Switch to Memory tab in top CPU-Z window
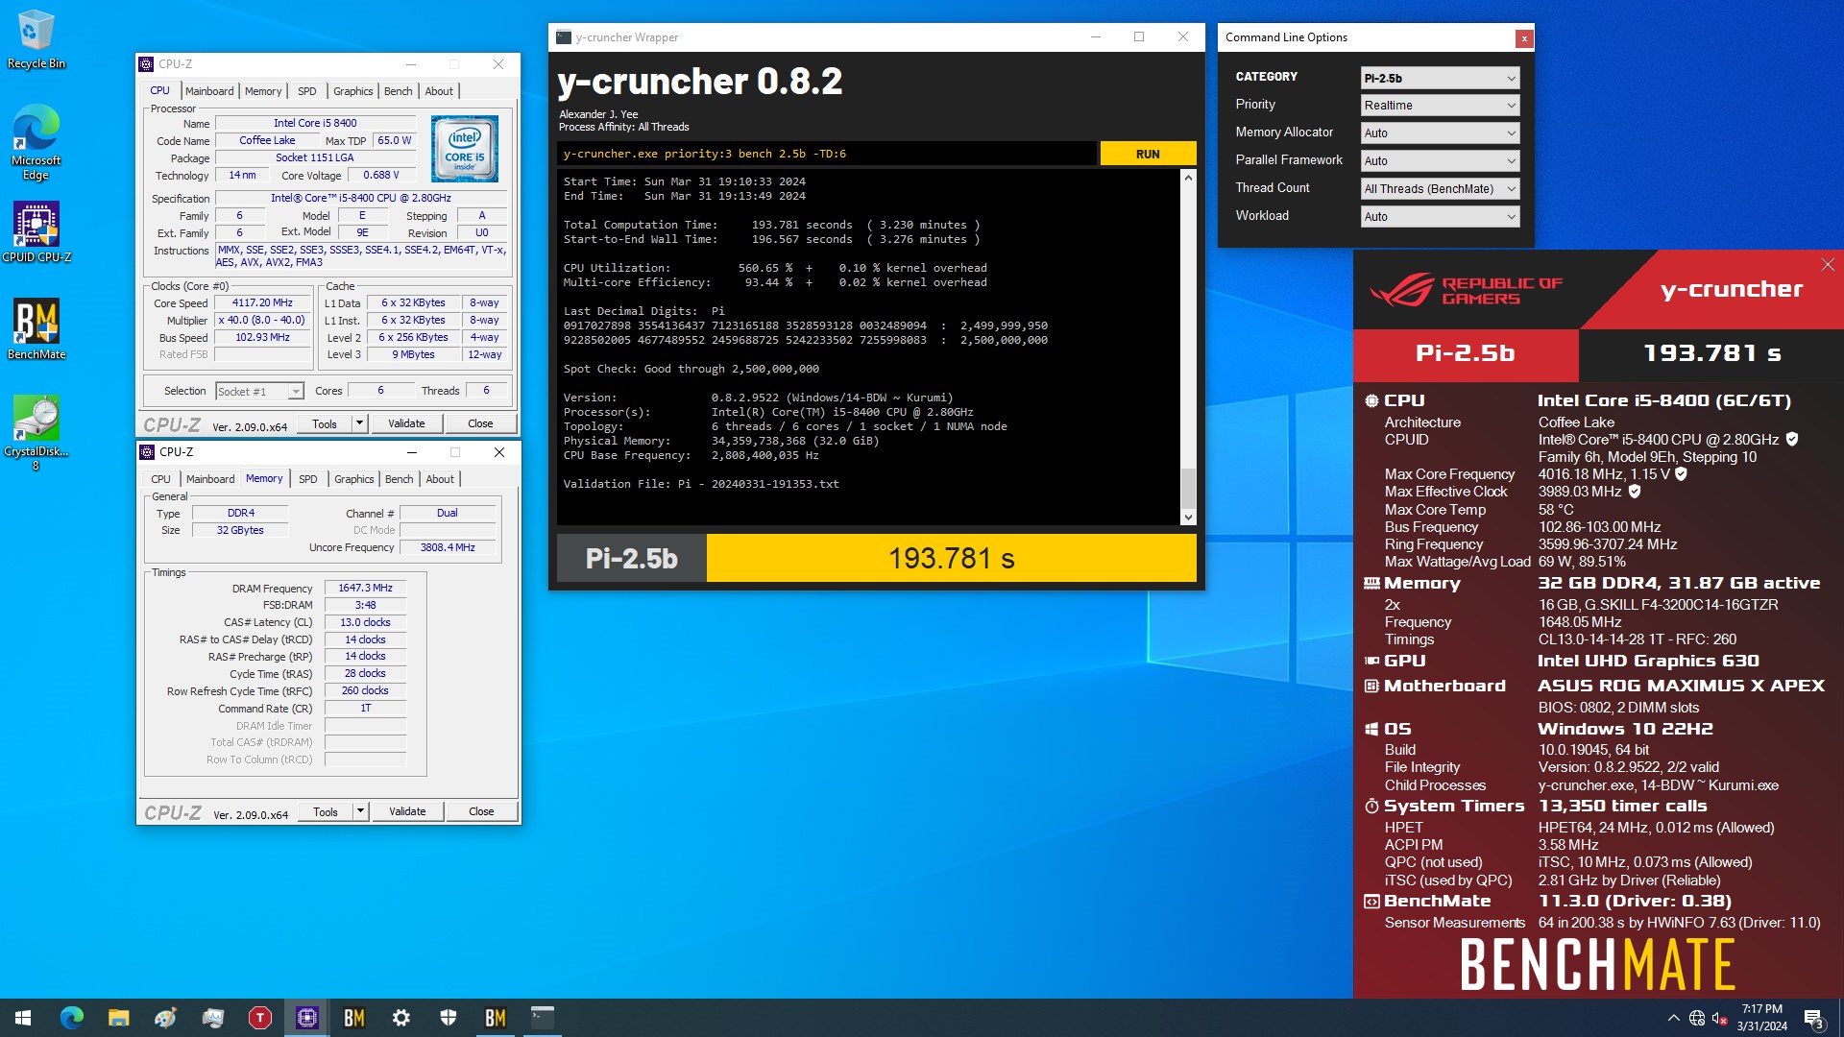This screenshot has height=1037, width=1844. click(263, 91)
